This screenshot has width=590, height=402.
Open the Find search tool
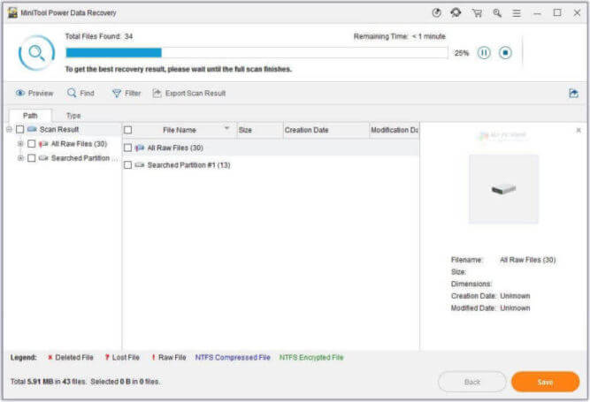coord(80,93)
